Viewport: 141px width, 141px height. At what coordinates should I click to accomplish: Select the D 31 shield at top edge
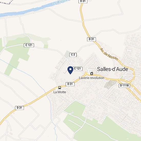coord(83,1)
